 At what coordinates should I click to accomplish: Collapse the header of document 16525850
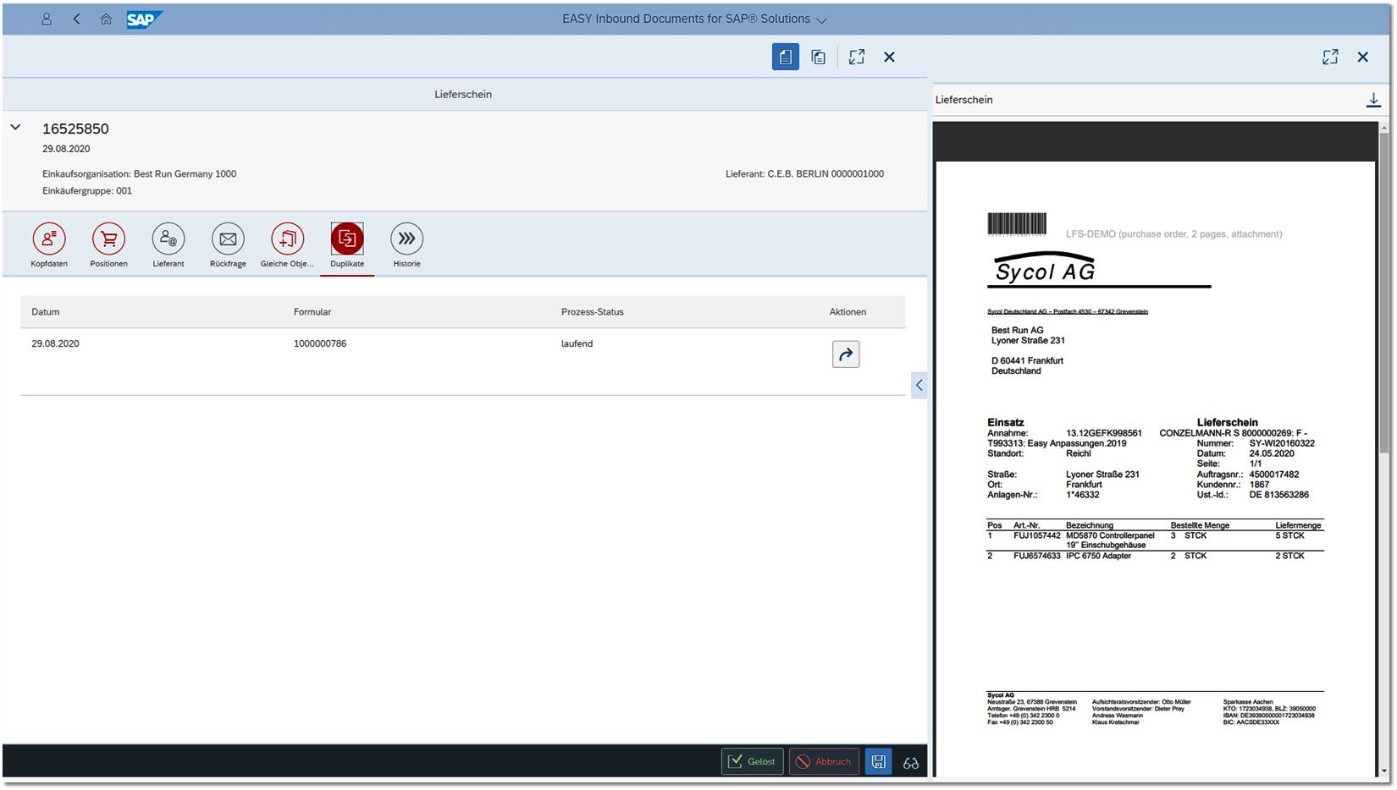15,128
